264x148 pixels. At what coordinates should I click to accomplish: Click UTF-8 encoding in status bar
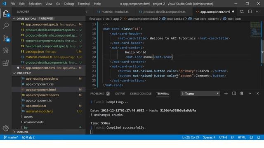(x=223, y=137)
